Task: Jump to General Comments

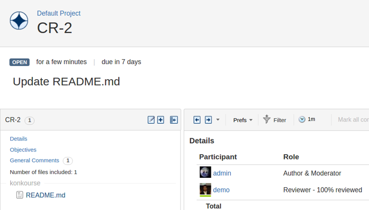Action: (34, 160)
